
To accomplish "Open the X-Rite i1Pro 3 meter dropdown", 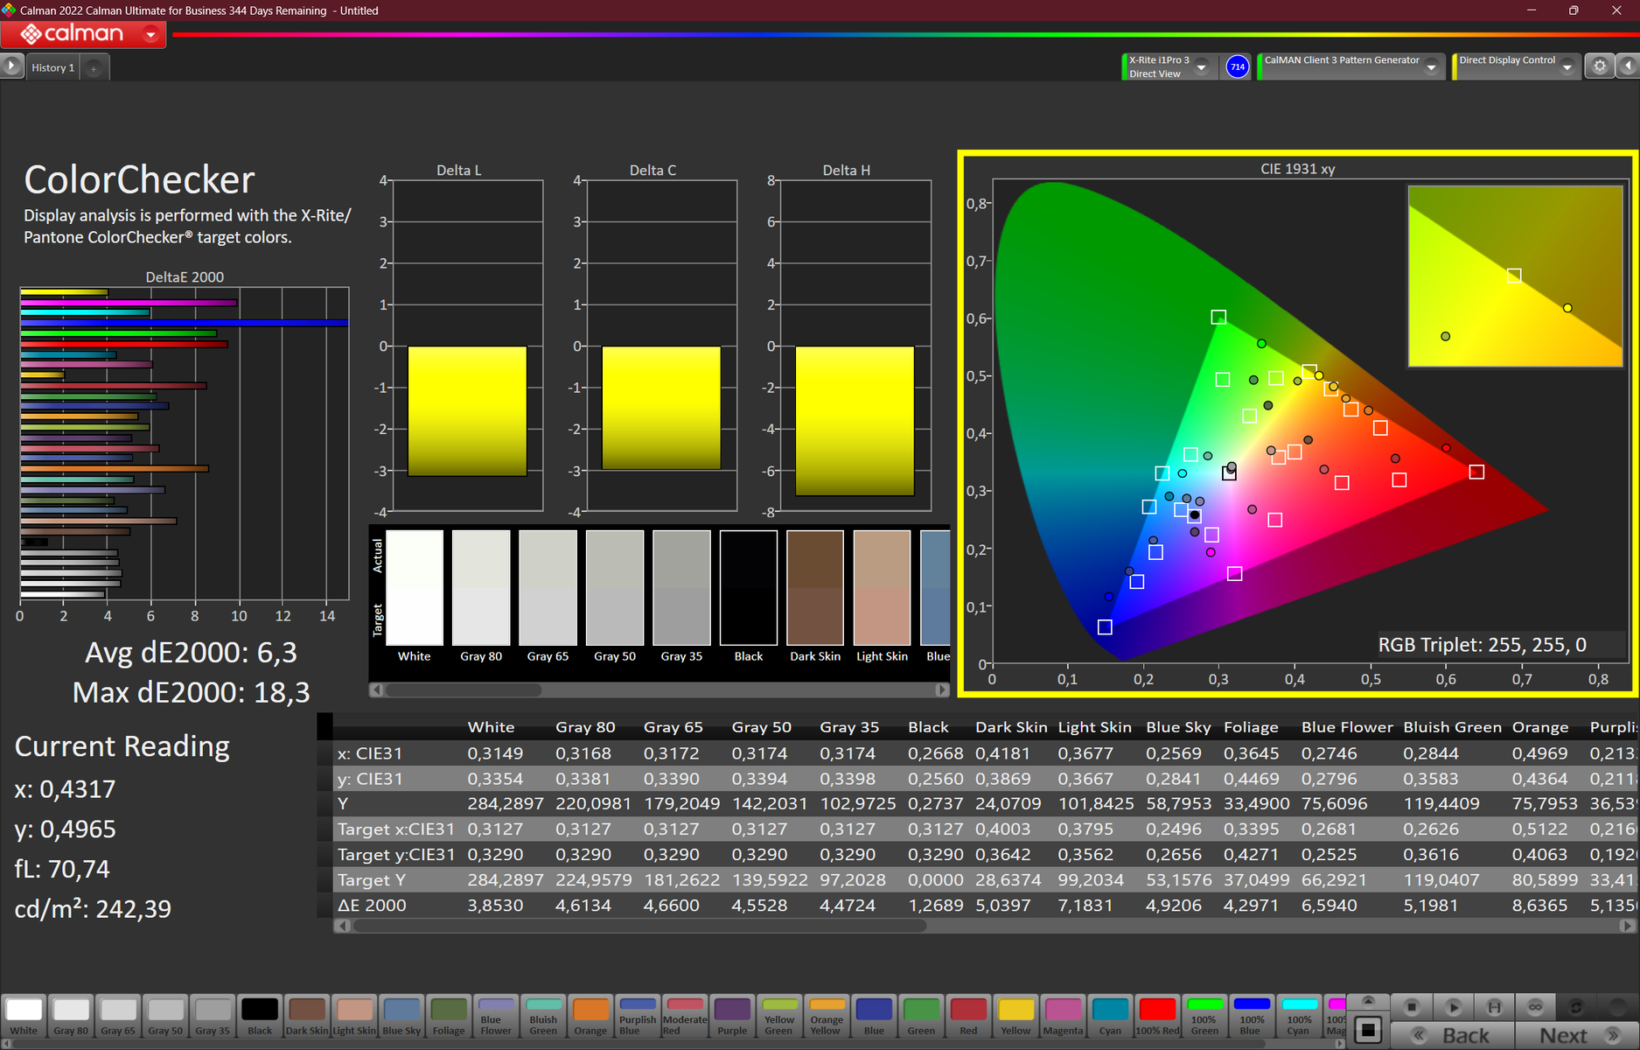I will [1202, 67].
